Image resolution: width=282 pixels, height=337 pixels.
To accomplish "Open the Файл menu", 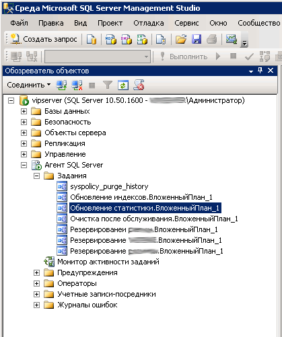I will tap(19, 23).
